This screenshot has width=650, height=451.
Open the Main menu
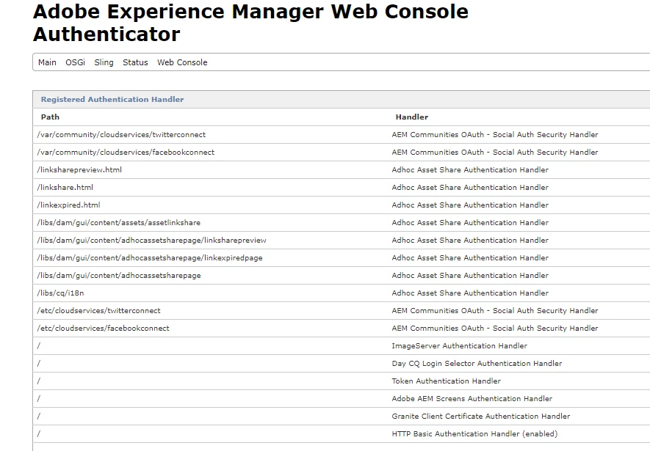coord(47,62)
